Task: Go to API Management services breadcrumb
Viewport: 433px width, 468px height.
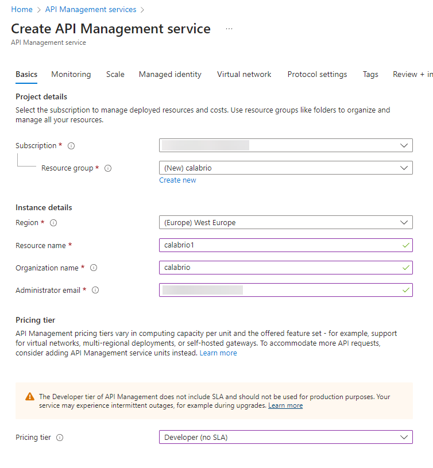Action: tap(91, 10)
